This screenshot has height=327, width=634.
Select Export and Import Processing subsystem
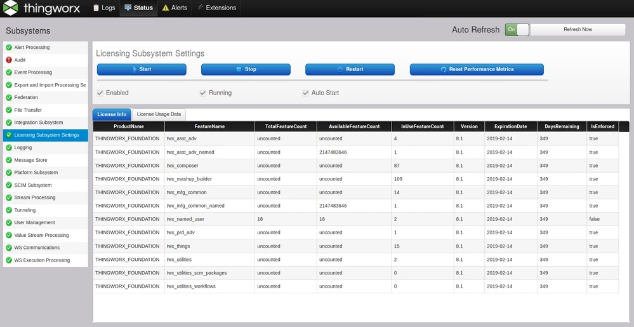coord(45,85)
